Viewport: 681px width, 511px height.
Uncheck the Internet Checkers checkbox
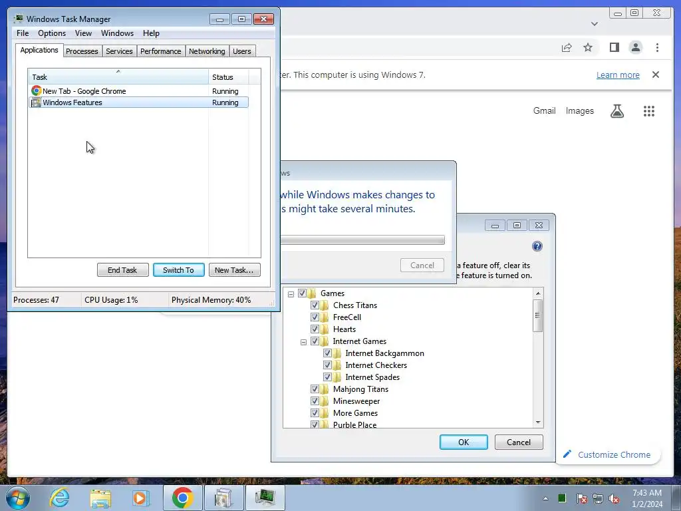click(x=327, y=365)
